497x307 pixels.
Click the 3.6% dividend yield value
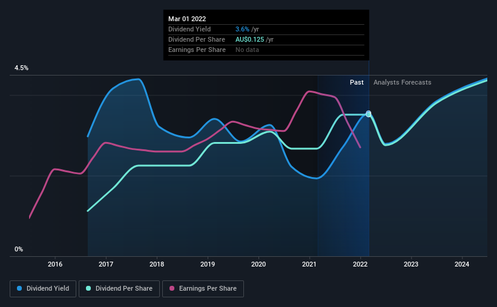point(242,29)
